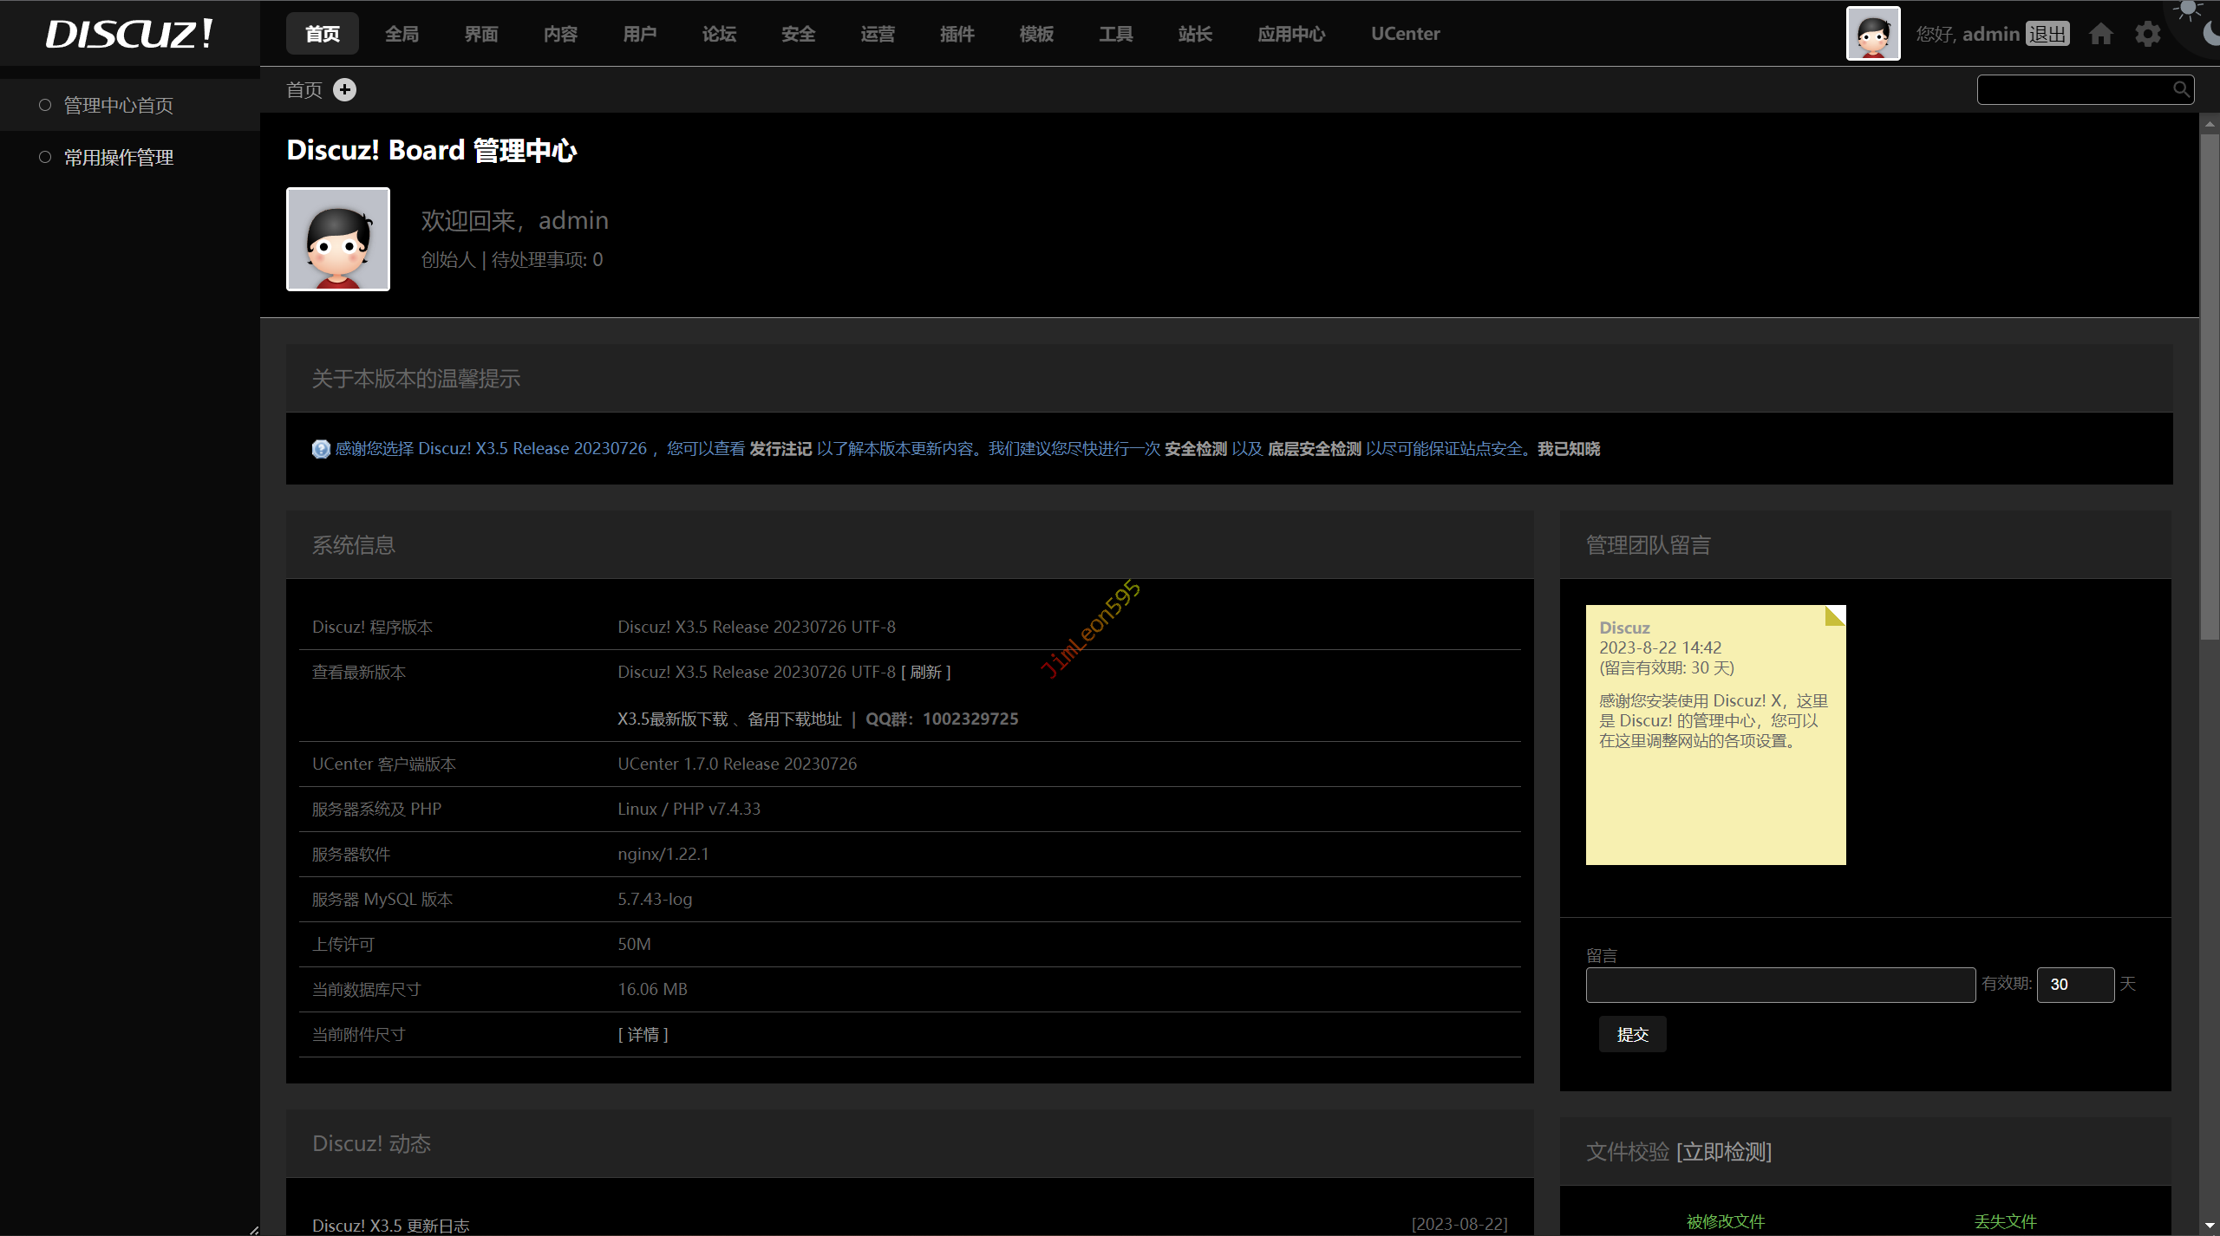The image size is (2220, 1236).
Task: Click the 退出 logout button
Action: tap(2047, 34)
